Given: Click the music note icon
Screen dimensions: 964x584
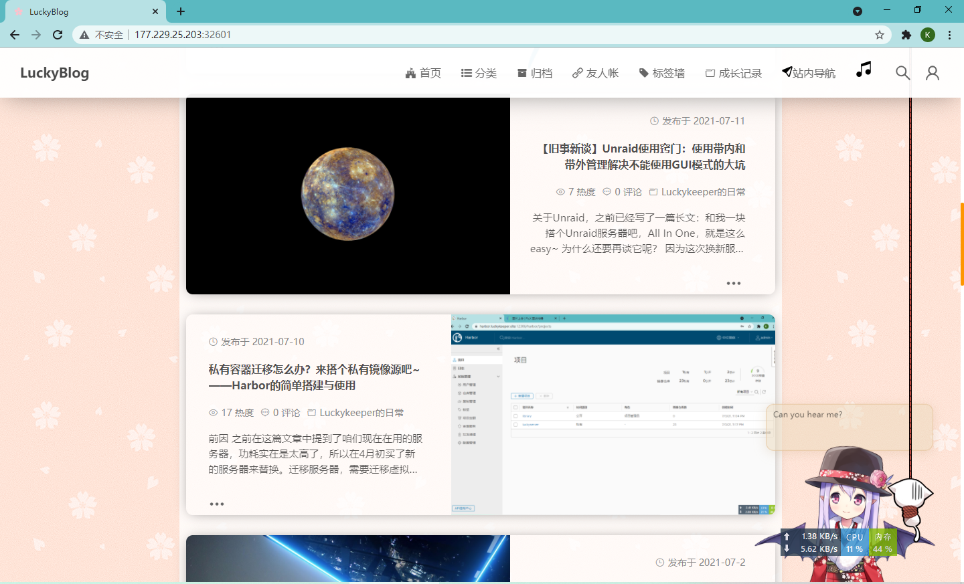Looking at the screenshot, I should (x=864, y=69).
